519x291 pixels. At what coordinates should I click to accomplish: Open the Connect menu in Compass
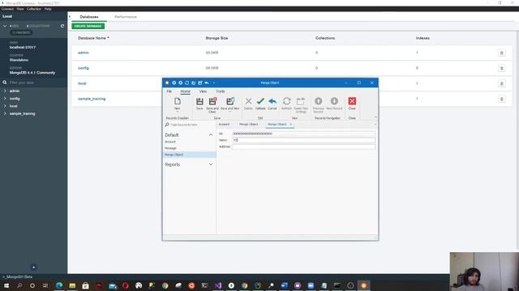(x=7, y=9)
